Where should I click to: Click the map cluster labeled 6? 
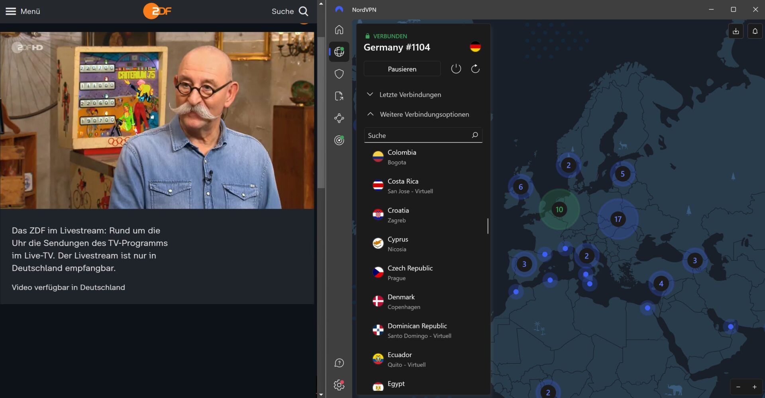[x=520, y=187]
